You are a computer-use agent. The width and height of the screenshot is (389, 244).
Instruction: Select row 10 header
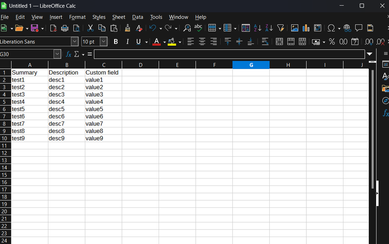pyautogui.click(x=5, y=138)
